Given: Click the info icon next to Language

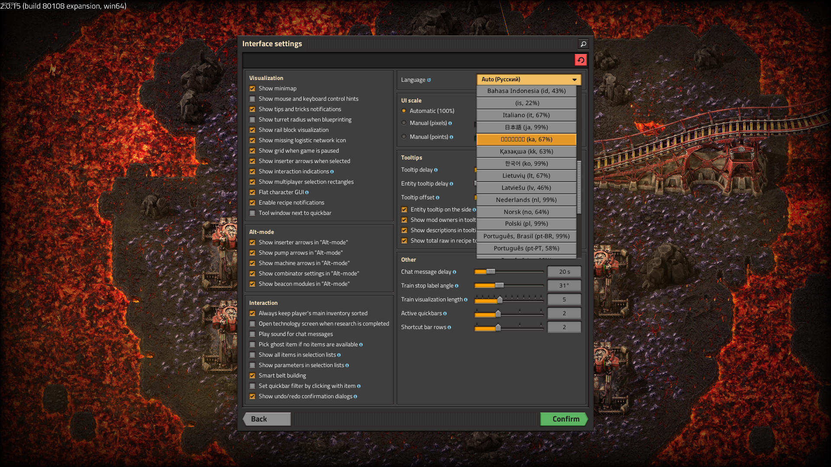Looking at the screenshot, I should tap(429, 80).
